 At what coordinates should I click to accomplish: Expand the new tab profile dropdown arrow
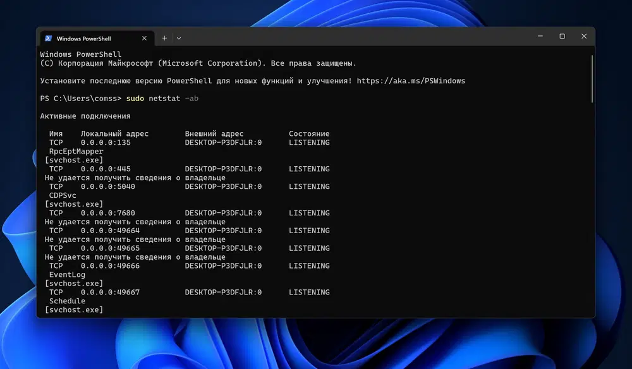(179, 39)
